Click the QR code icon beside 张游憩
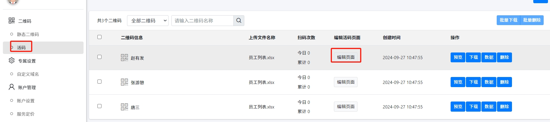The height and width of the screenshot is (122, 550). click(124, 82)
